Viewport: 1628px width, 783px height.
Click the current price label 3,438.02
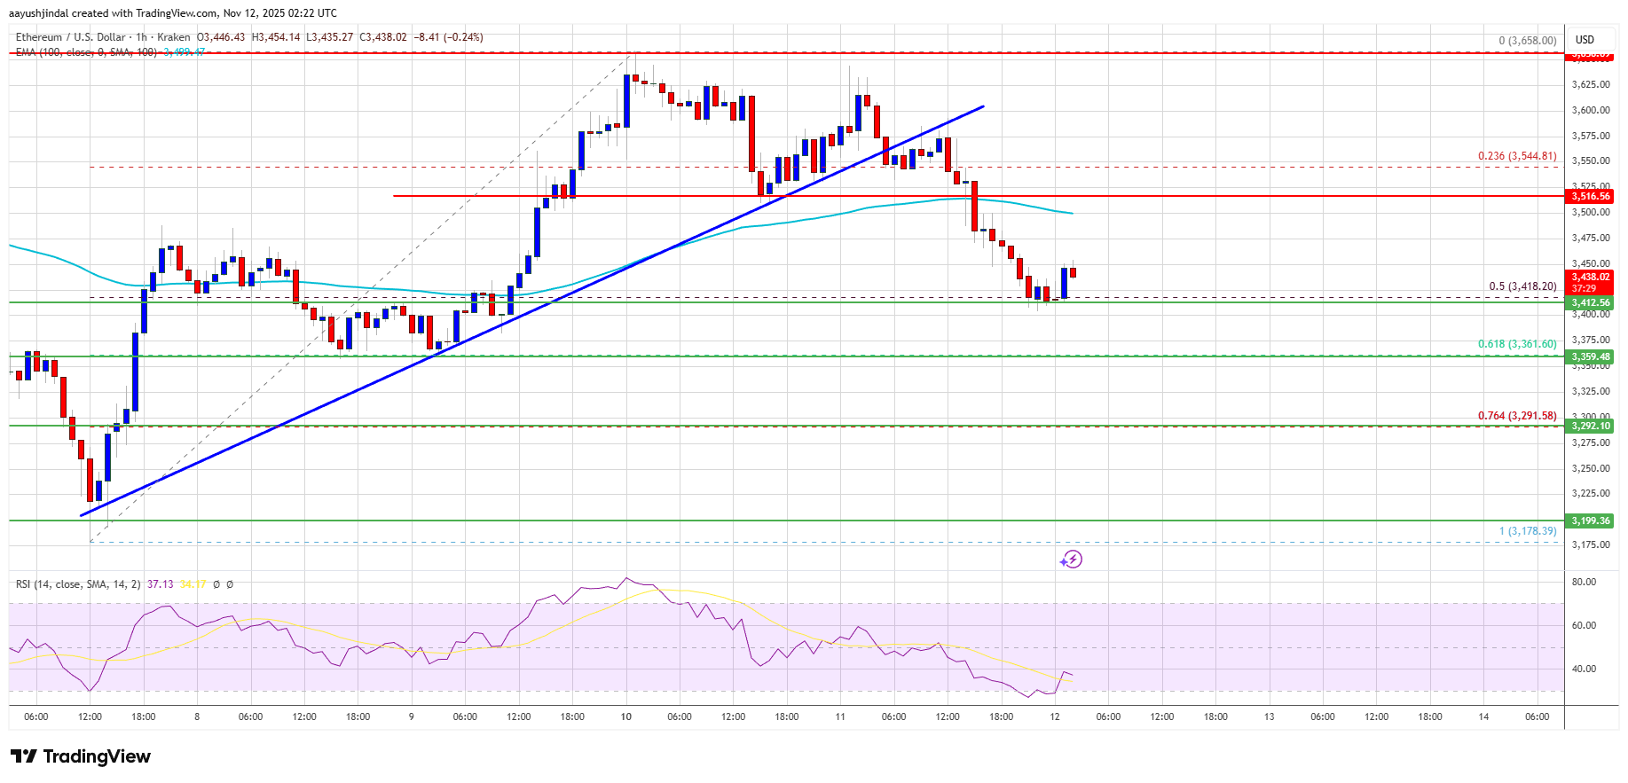1590,277
